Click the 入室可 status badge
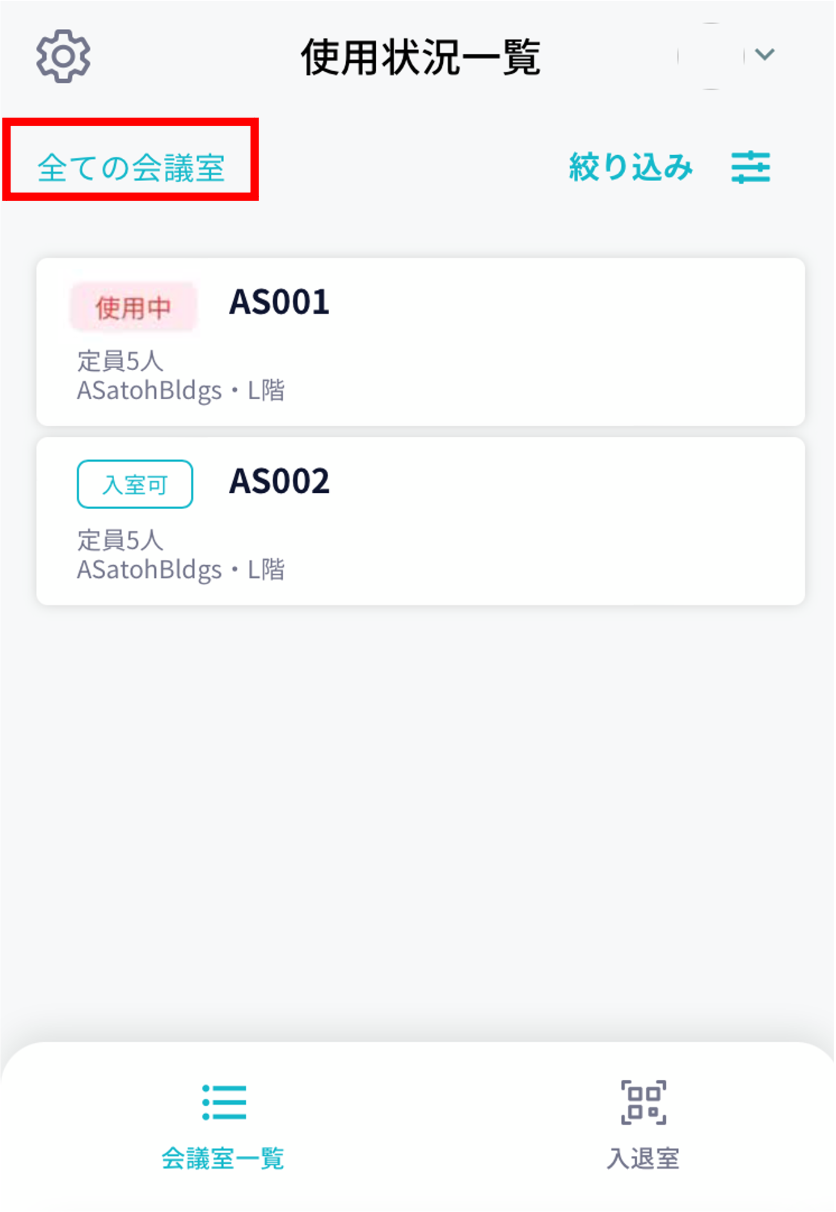The width and height of the screenshot is (836, 1212). pyautogui.click(x=135, y=484)
